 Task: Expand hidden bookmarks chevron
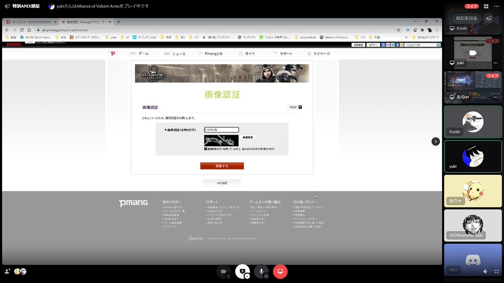coord(406,37)
